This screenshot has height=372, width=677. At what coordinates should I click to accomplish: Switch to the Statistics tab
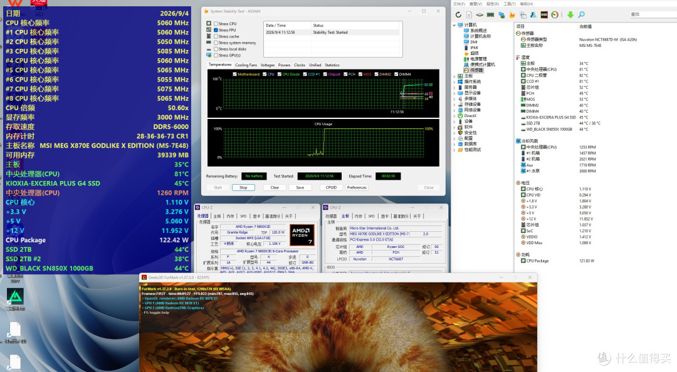(332, 65)
